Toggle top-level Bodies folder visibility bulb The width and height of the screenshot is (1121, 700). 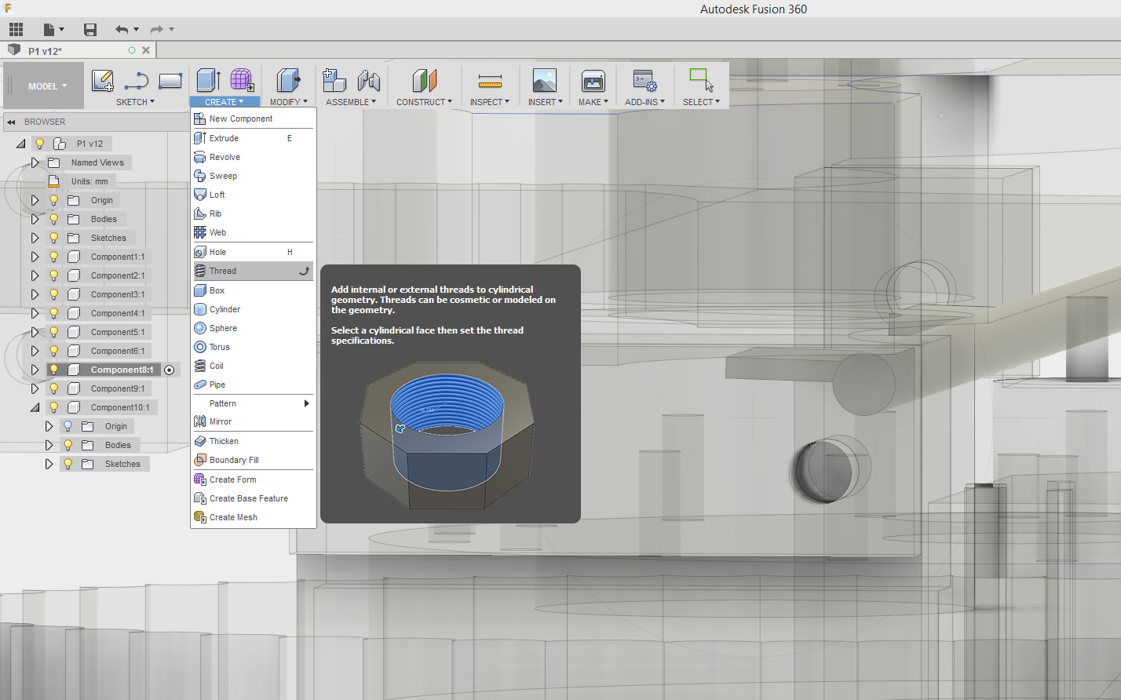pos(54,219)
